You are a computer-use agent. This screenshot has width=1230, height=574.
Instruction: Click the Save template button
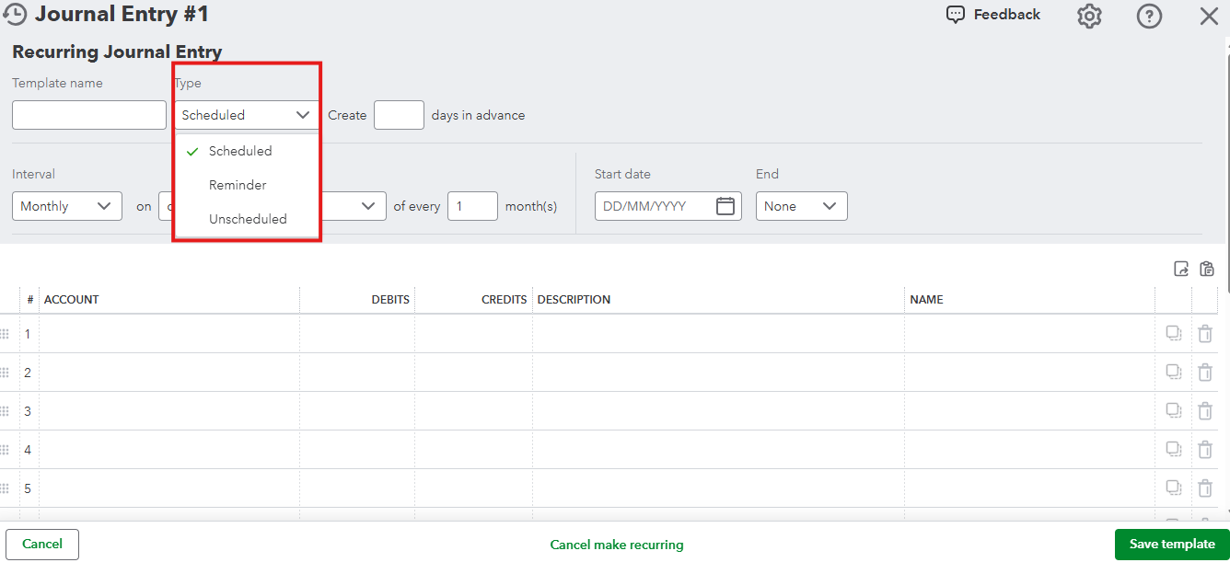point(1171,544)
